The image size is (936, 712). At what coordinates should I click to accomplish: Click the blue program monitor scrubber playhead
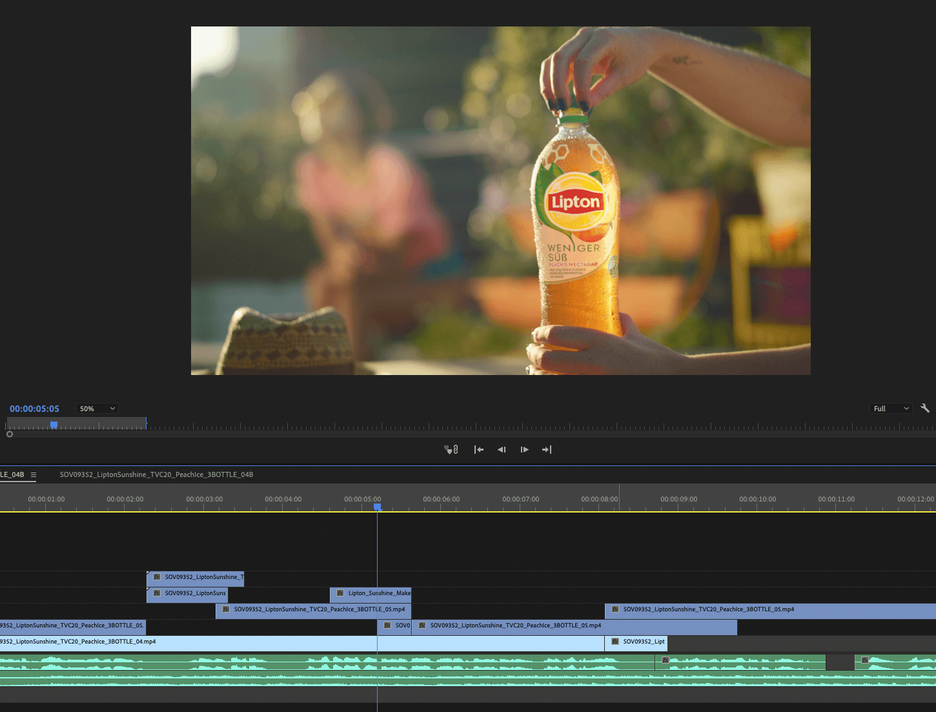[54, 425]
